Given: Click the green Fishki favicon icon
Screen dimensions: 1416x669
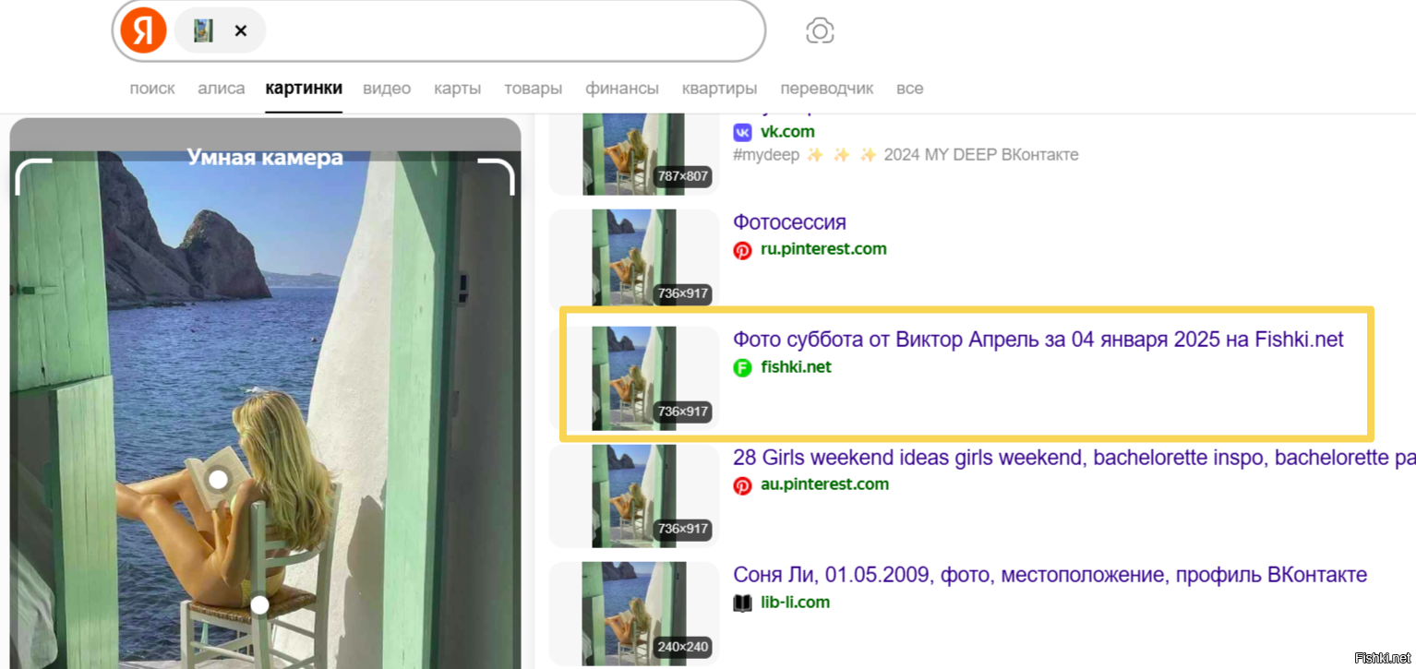Looking at the screenshot, I should 742,367.
